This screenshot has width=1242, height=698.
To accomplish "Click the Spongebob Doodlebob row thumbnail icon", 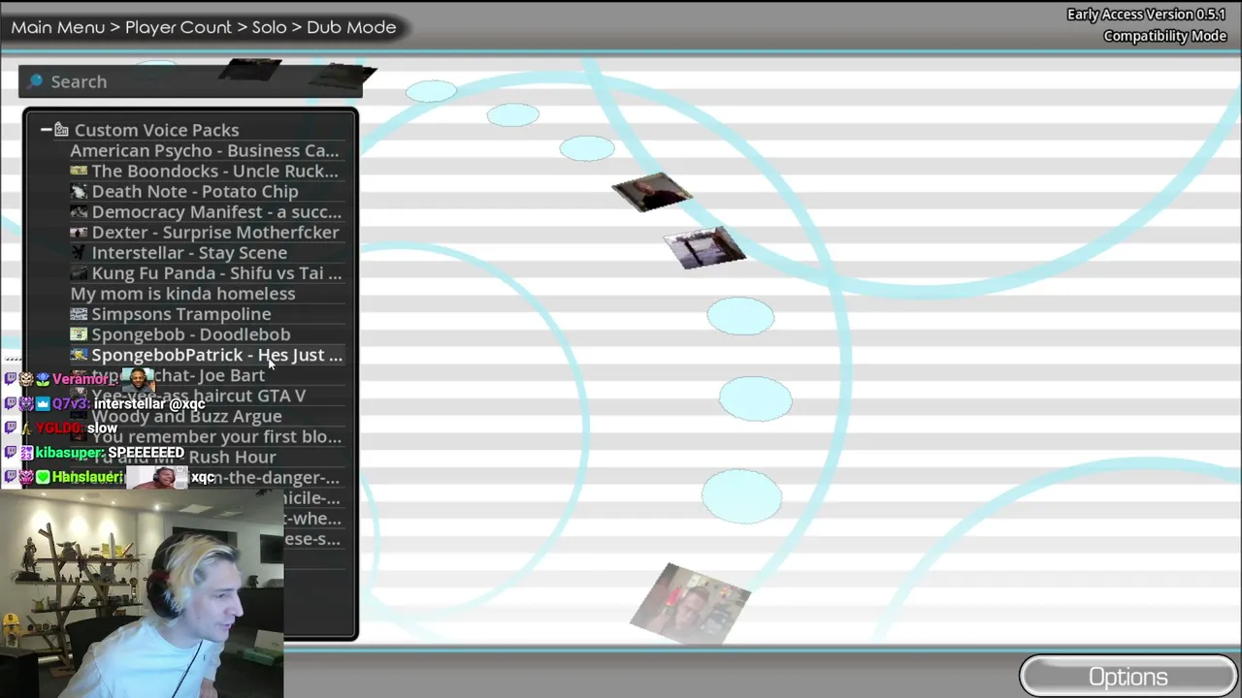I will [x=79, y=334].
